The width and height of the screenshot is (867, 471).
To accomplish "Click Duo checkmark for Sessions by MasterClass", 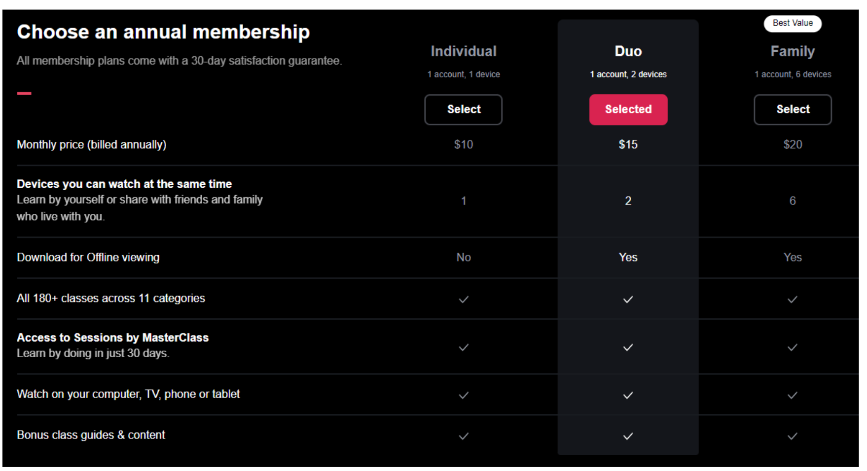I will point(628,347).
